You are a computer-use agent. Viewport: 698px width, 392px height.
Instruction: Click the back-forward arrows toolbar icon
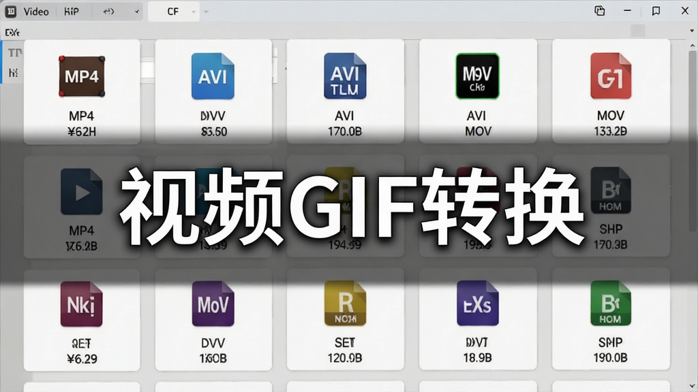(108, 12)
